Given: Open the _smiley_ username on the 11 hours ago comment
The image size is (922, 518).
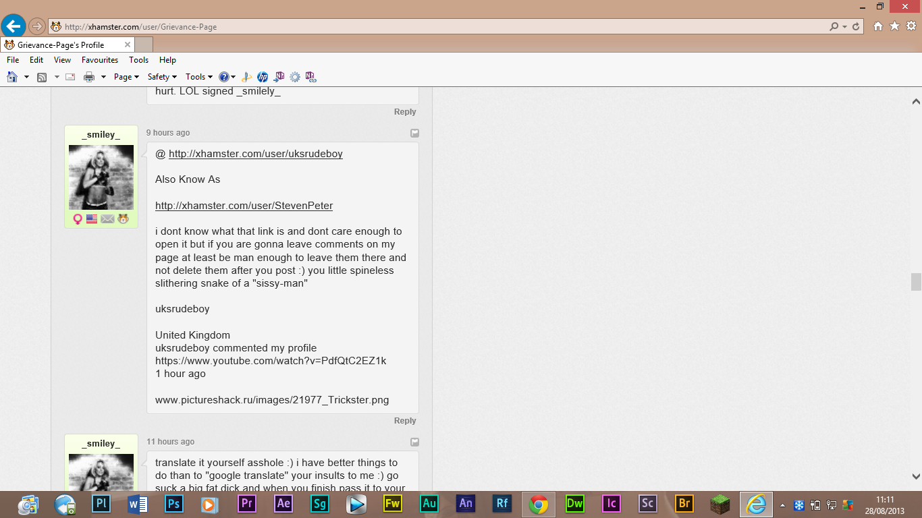Looking at the screenshot, I should point(101,444).
